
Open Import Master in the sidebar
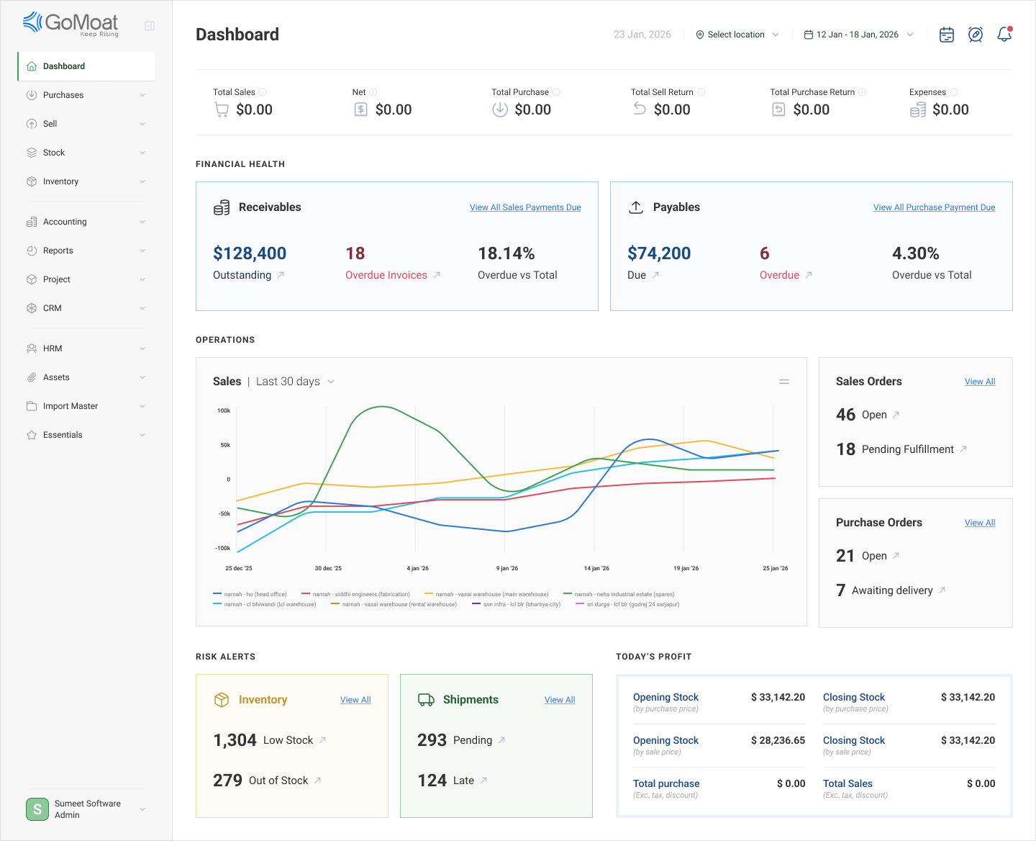pos(86,406)
